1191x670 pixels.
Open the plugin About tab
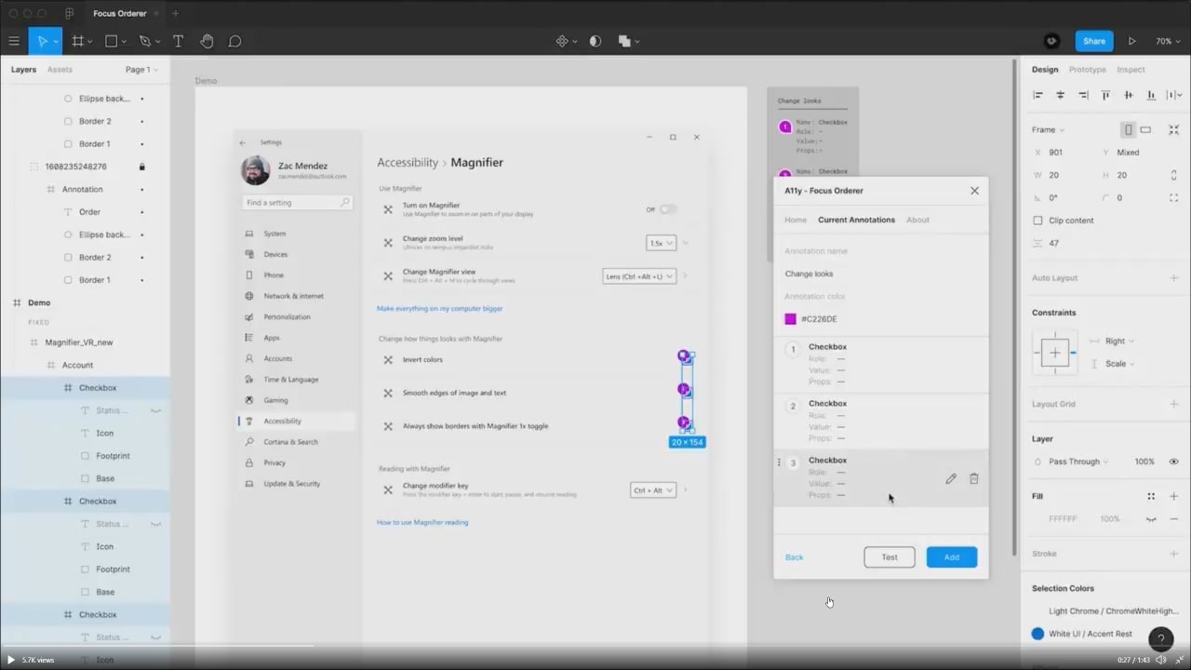(917, 220)
